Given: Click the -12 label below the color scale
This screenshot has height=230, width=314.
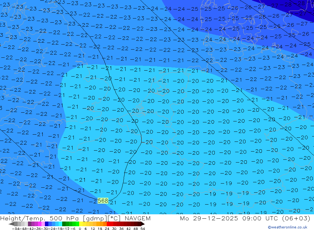Looking at the screenshot, I should 66,229.
